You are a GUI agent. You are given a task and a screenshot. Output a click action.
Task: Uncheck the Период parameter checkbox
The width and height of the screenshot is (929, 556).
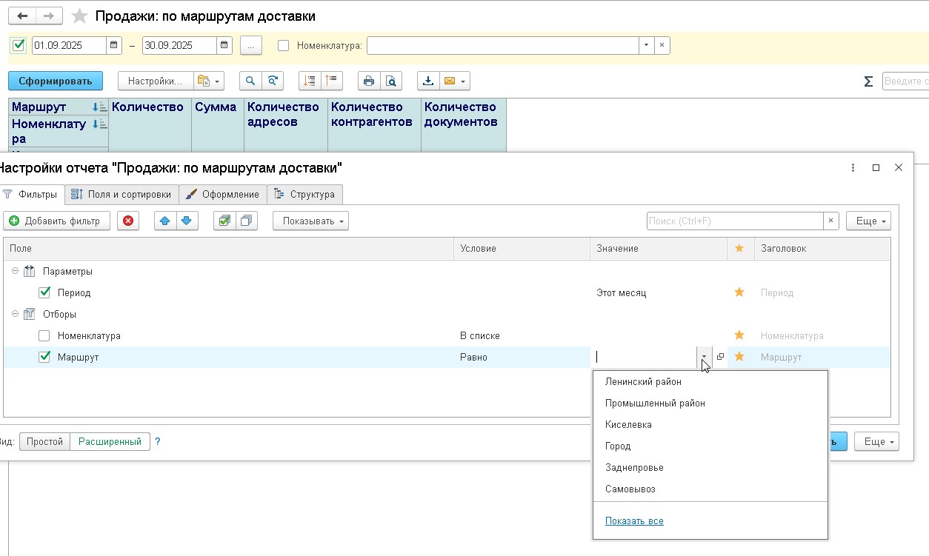pyautogui.click(x=44, y=292)
